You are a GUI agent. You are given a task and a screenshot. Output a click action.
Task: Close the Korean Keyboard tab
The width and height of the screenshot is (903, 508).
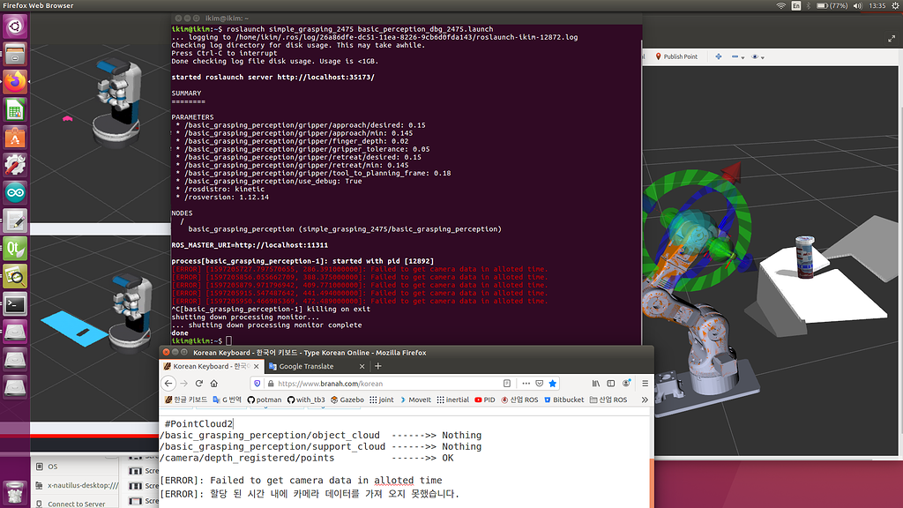tap(257, 366)
